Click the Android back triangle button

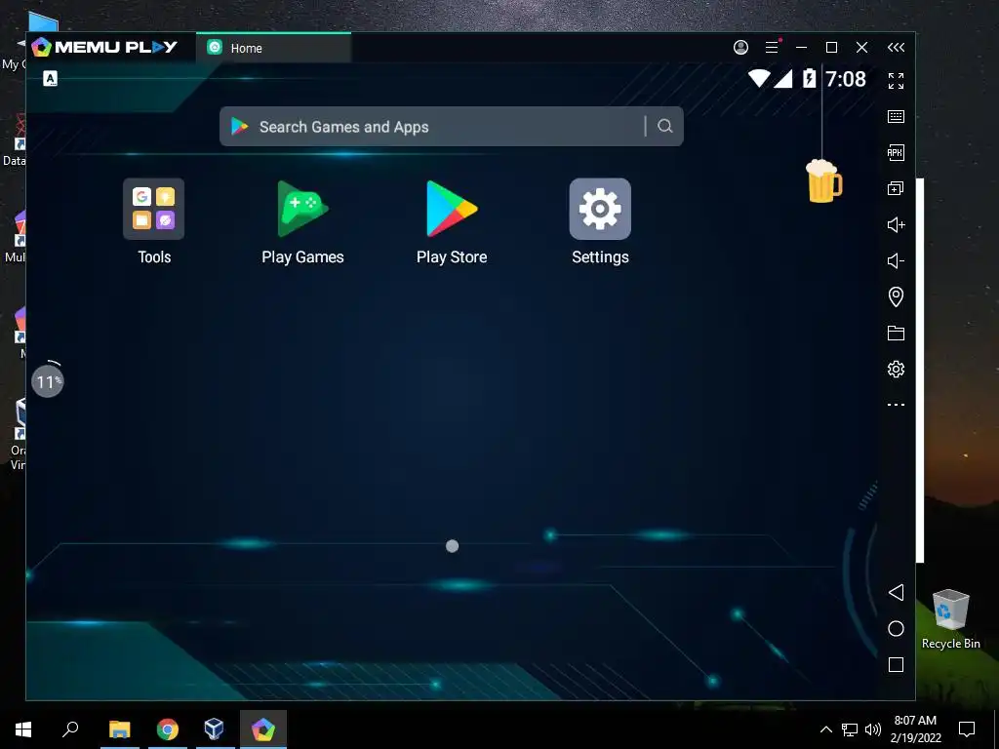tap(896, 592)
